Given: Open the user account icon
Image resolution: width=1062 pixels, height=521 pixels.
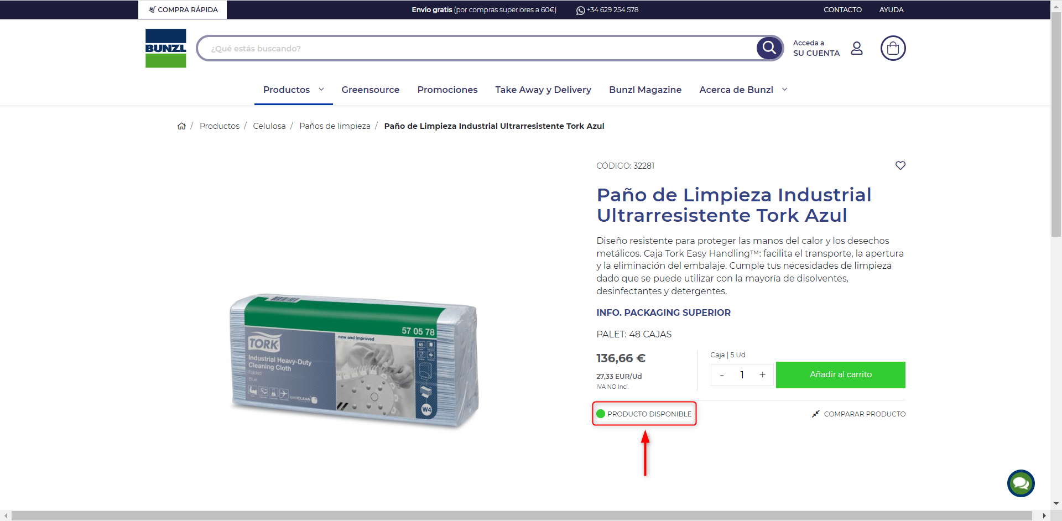Looking at the screenshot, I should [x=857, y=48].
